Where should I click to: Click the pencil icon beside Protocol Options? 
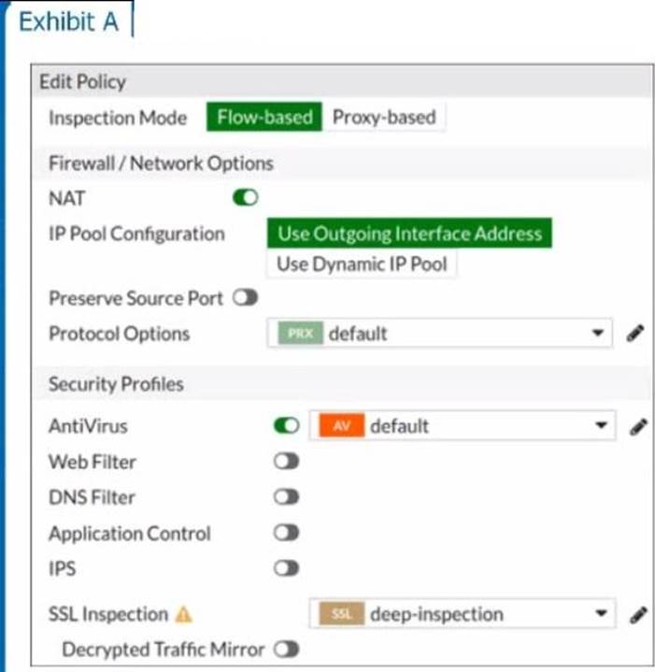[636, 334]
